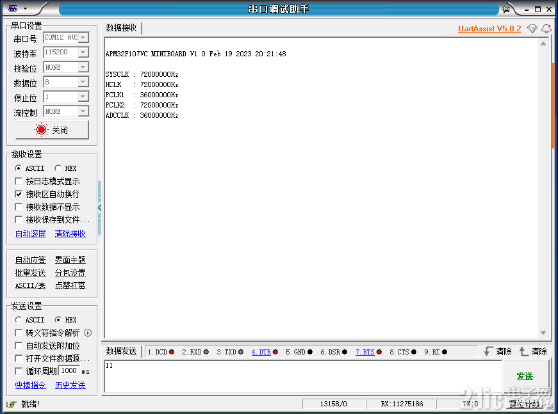
Task: Switch to the 数据发送 tab
Action: tap(122, 351)
